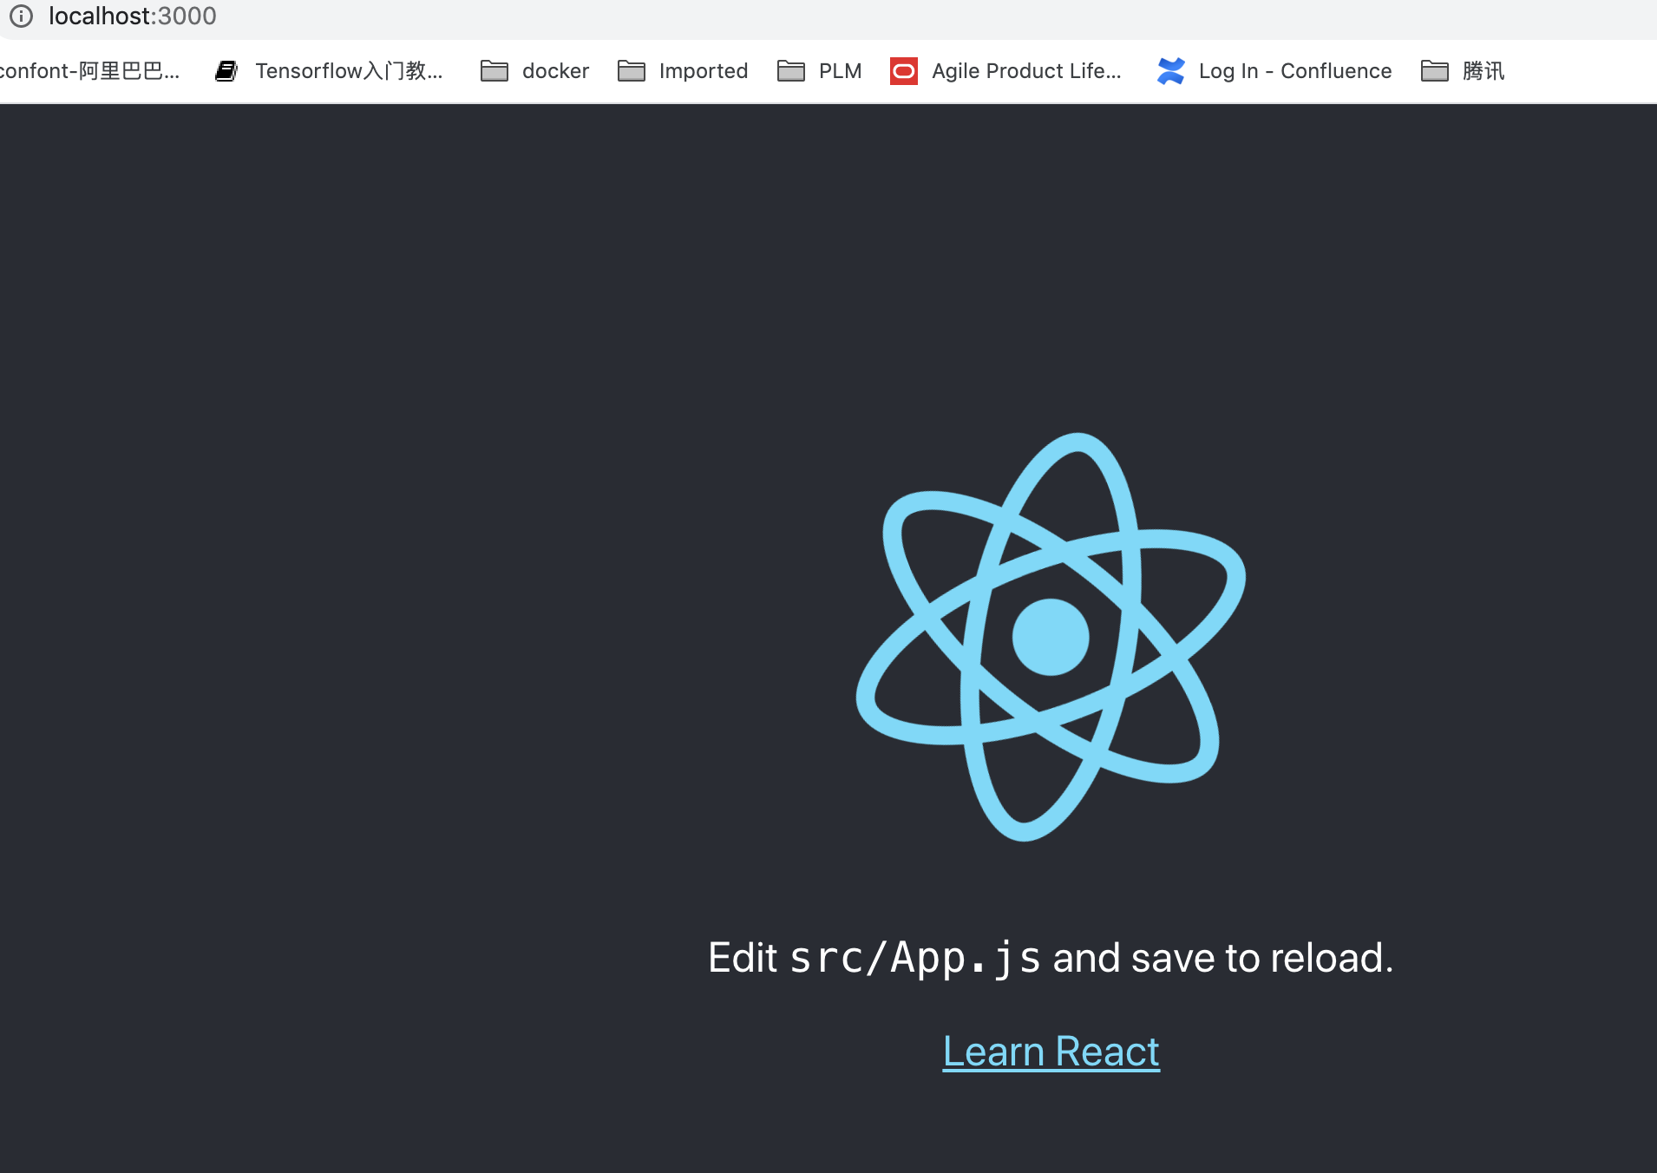Screen dimensions: 1657x1173
Task: Follow the Learn React link
Action: (1051, 1052)
